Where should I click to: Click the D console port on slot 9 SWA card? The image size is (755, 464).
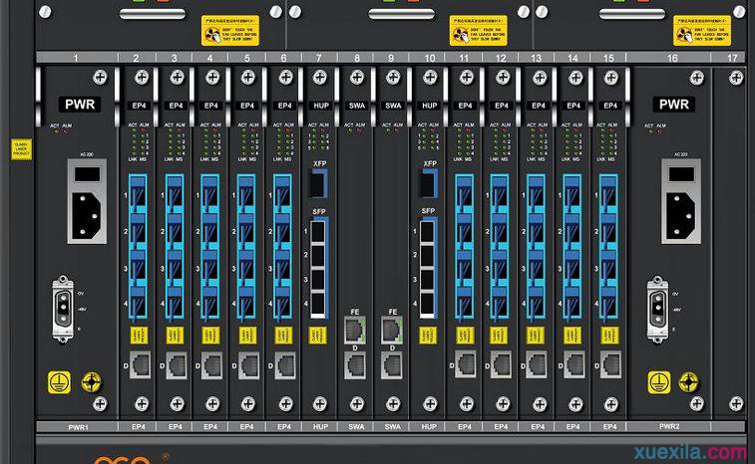(392, 364)
